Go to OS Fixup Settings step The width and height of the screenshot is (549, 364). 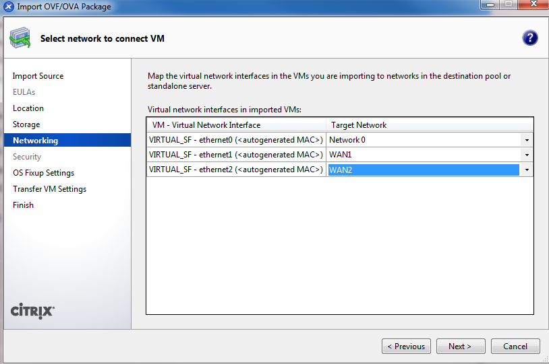tap(43, 173)
